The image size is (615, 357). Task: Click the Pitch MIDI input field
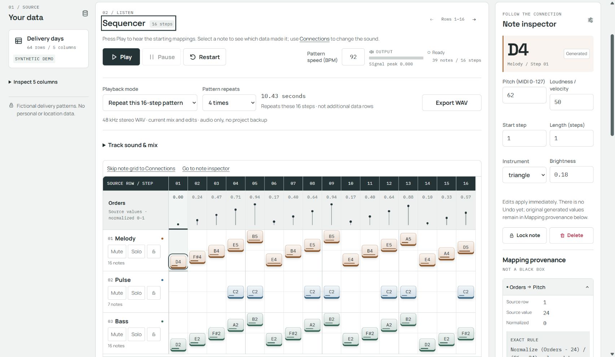coord(524,95)
